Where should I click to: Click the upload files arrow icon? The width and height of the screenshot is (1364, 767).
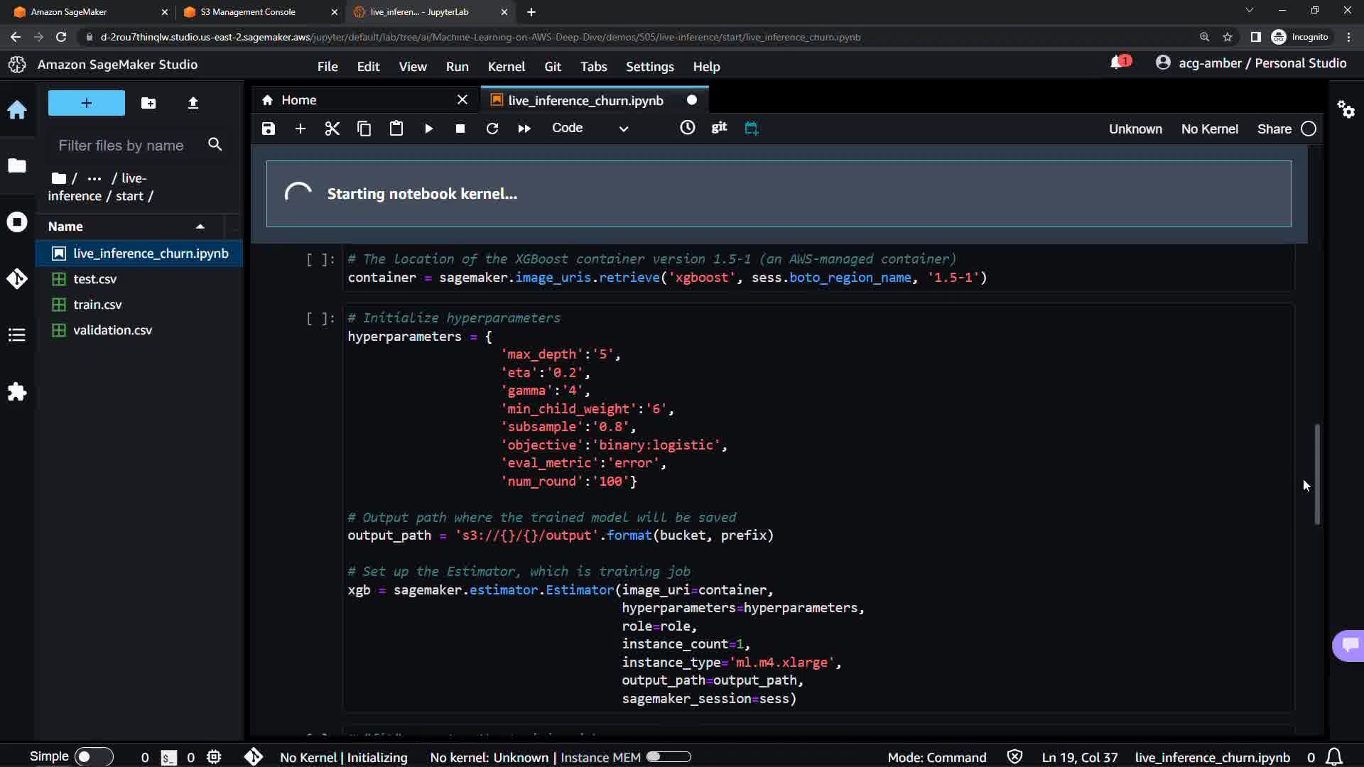click(x=193, y=103)
